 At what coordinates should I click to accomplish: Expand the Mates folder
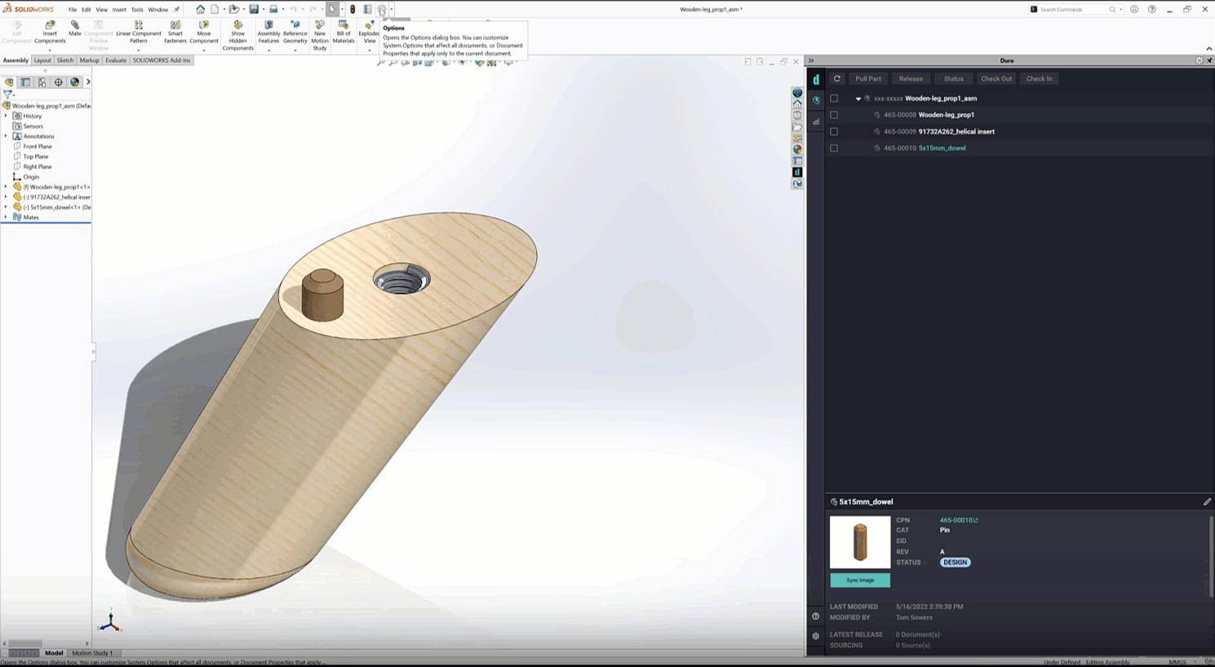(x=7, y=217)
